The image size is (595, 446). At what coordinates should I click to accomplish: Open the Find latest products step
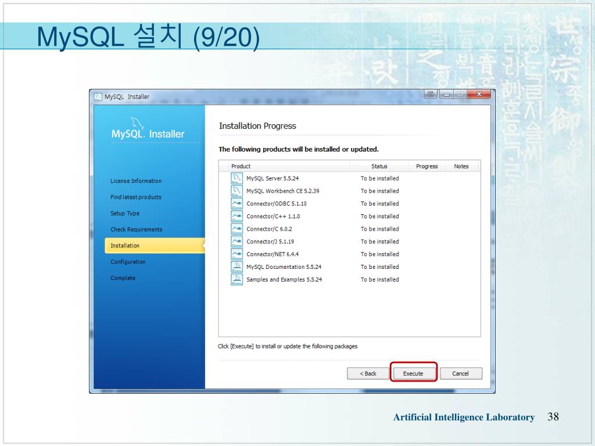pos(136,197)
